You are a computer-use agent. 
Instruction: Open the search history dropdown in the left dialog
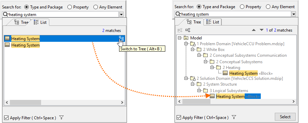121,14
